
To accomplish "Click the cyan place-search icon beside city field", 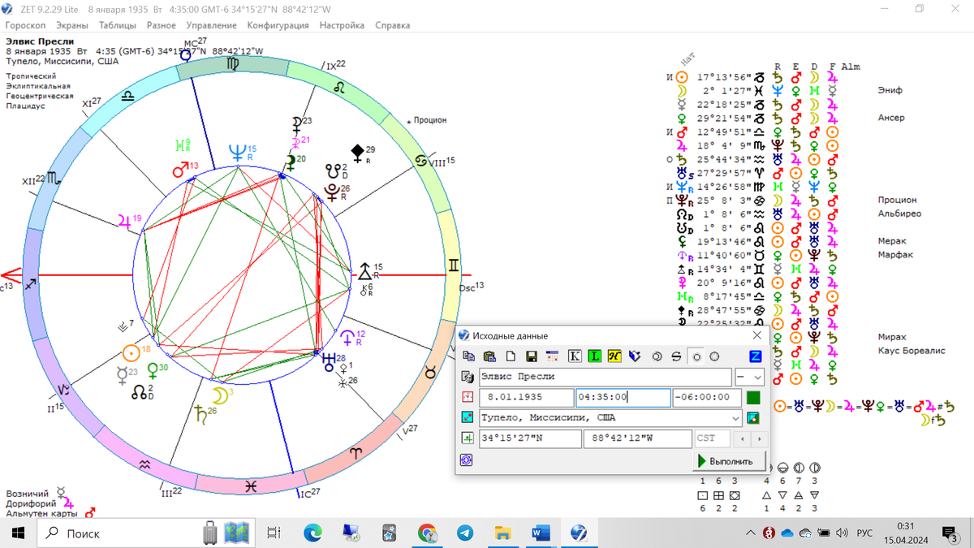I will tap(468, 418).
